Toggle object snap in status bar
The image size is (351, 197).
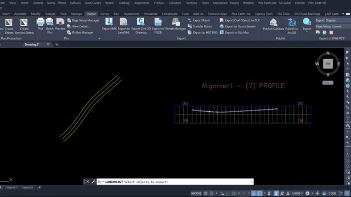coord(259,193)
